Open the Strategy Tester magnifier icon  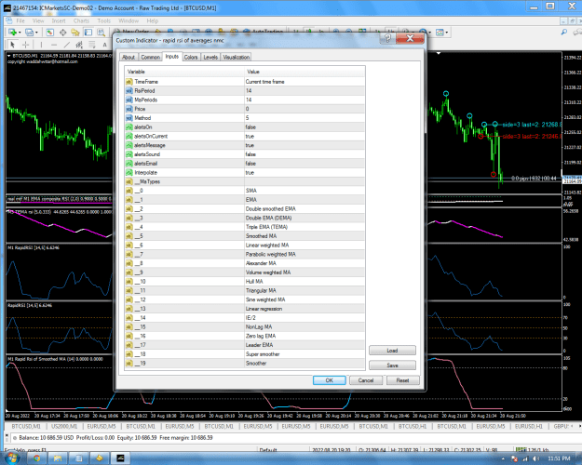(x=101, y=33)
